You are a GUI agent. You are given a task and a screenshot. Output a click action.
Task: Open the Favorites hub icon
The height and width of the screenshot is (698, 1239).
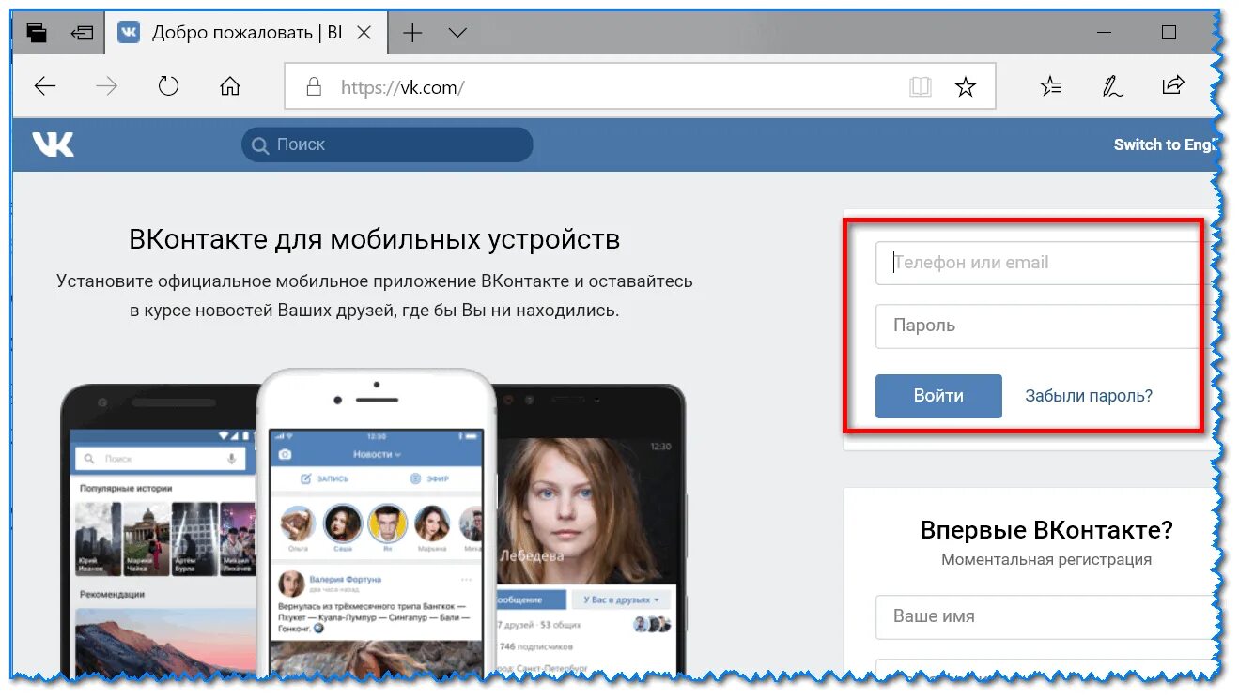(x=1051, y=86)
